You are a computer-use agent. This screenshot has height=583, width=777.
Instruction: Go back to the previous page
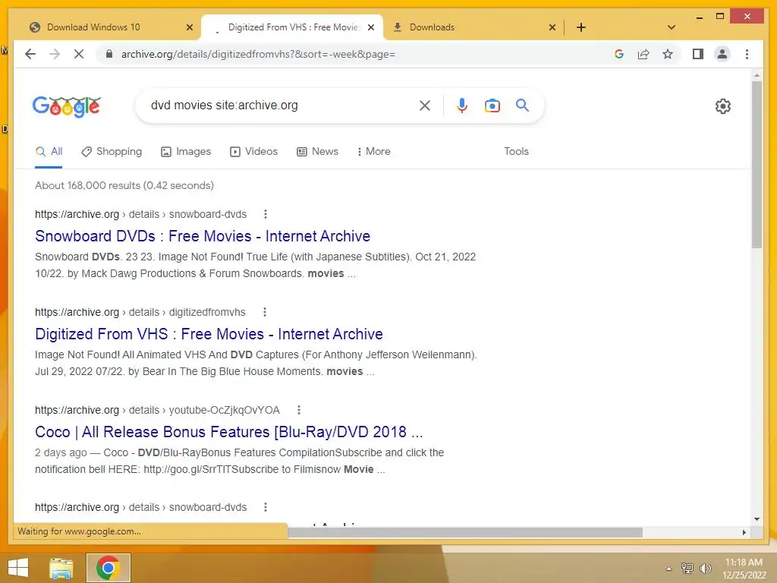30,54
